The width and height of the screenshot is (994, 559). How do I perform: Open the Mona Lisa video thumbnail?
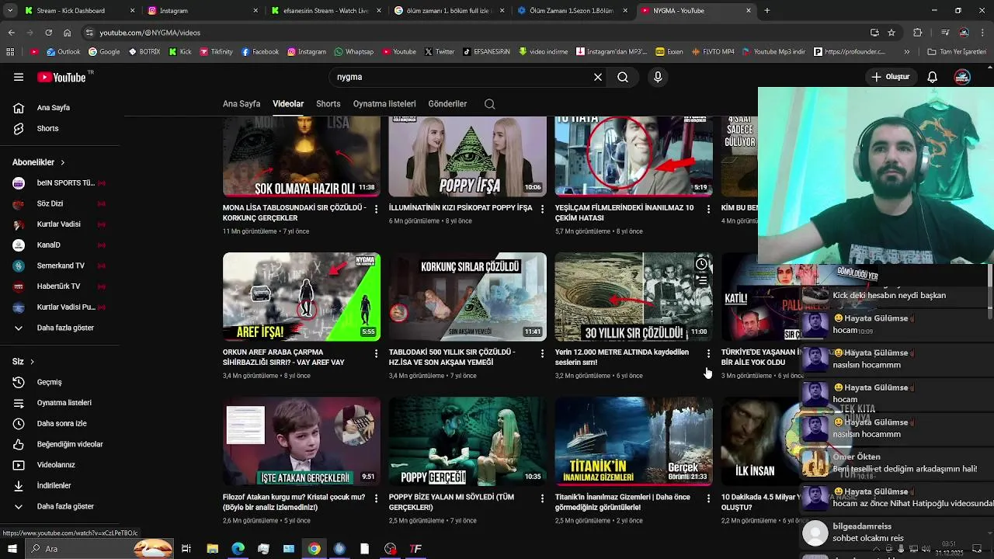(x=301, y=156)
